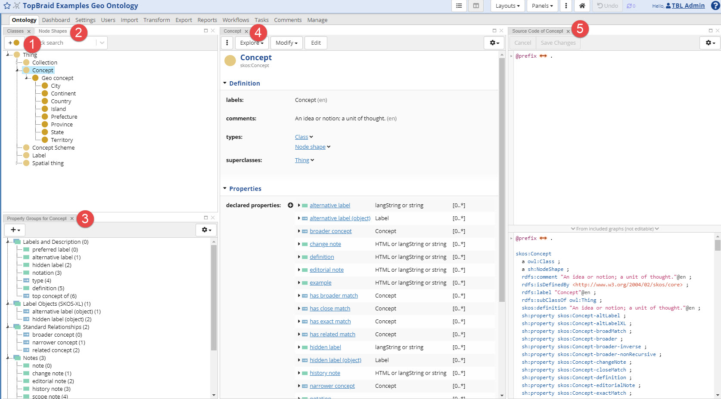Open the broader concept property link
721x399 pixels.
(330, 231)
